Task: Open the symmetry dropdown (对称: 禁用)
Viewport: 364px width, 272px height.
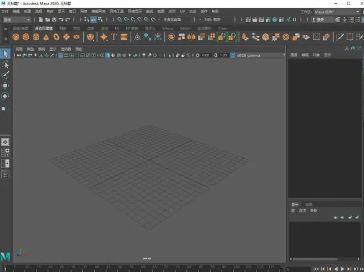Action: (212, 19)
